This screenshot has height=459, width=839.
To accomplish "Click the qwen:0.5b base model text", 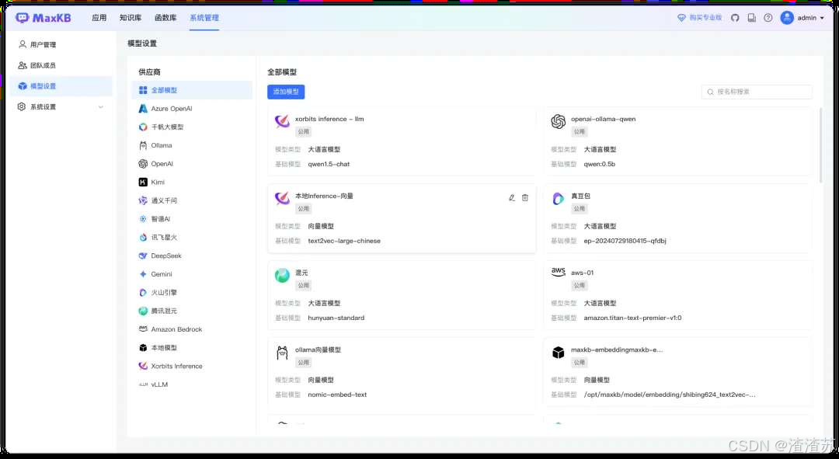I will click(x=599, y=164).
